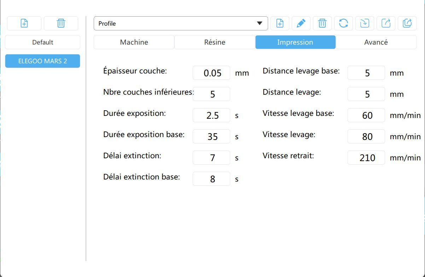Delete the selected printer in sidebar
Image resolution: width=425 pixels, height=277 pixels.
[x=61, y=23]
